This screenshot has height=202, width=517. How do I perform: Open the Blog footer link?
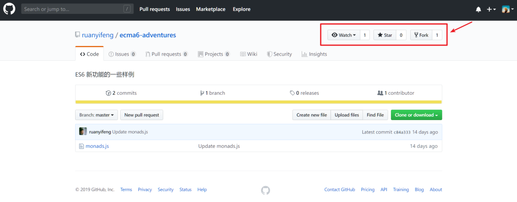coord(419,190)
